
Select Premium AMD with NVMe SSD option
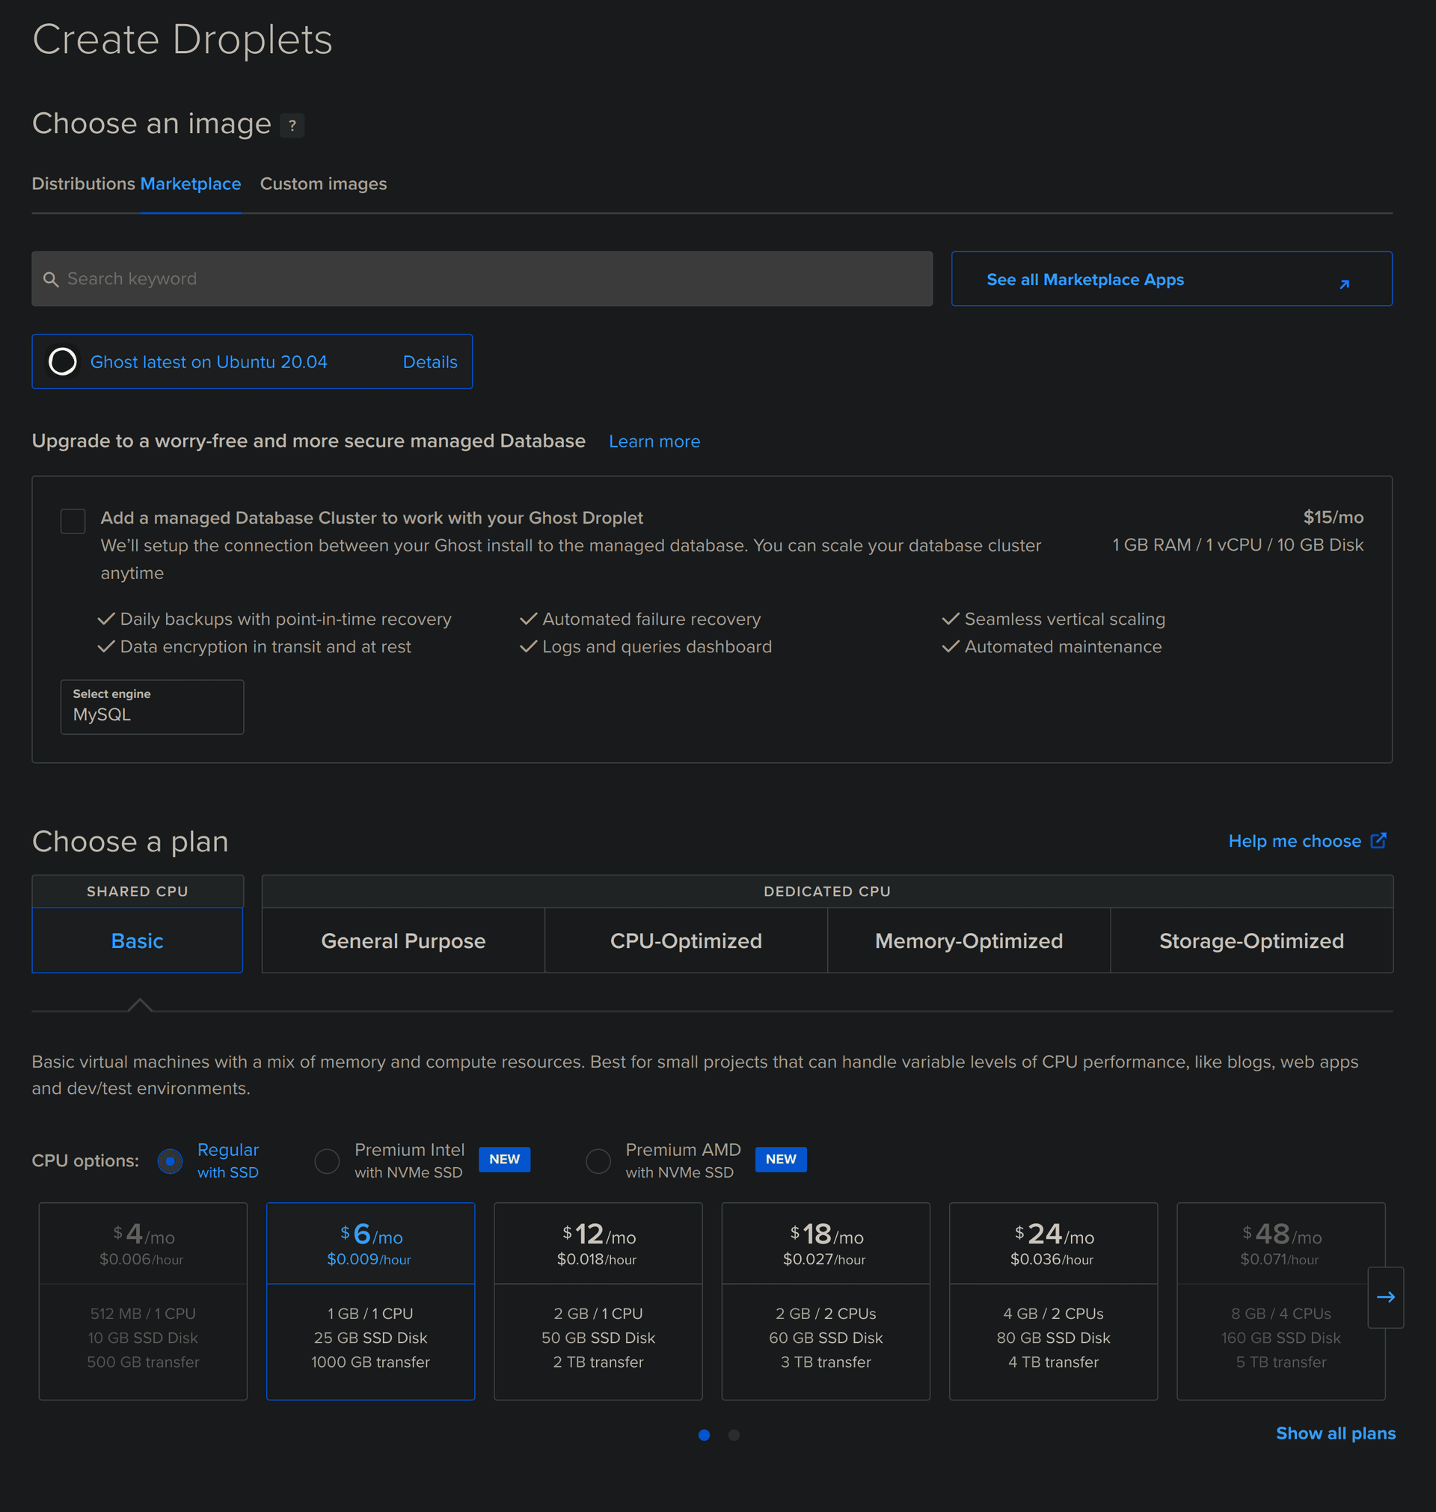click(598, 1160)
